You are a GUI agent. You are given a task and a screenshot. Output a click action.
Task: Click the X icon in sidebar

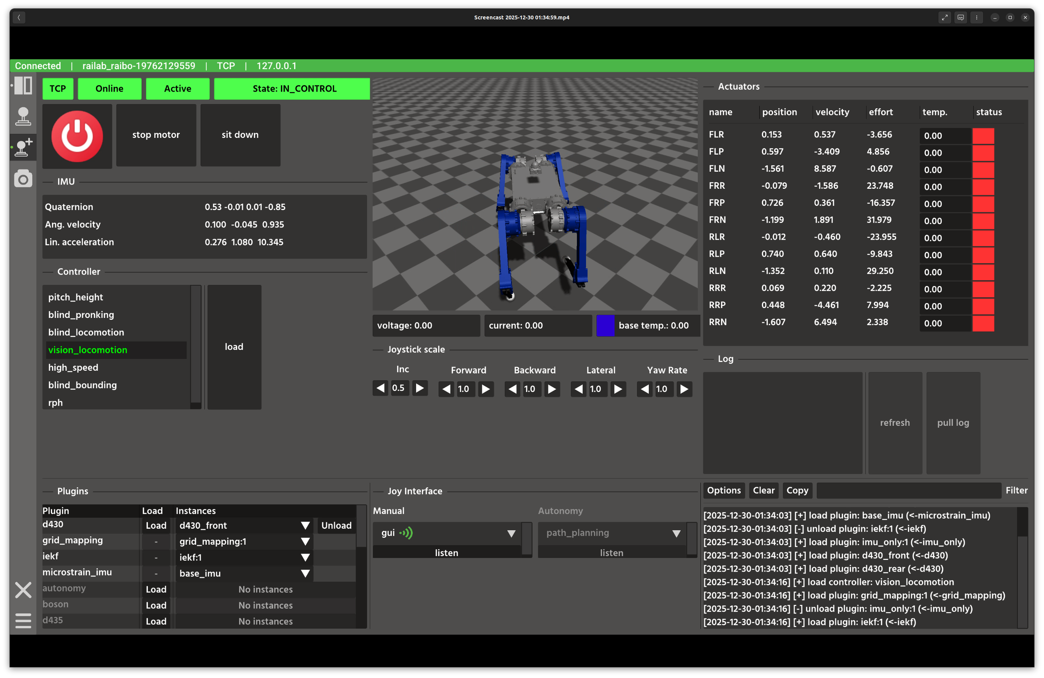23,590
